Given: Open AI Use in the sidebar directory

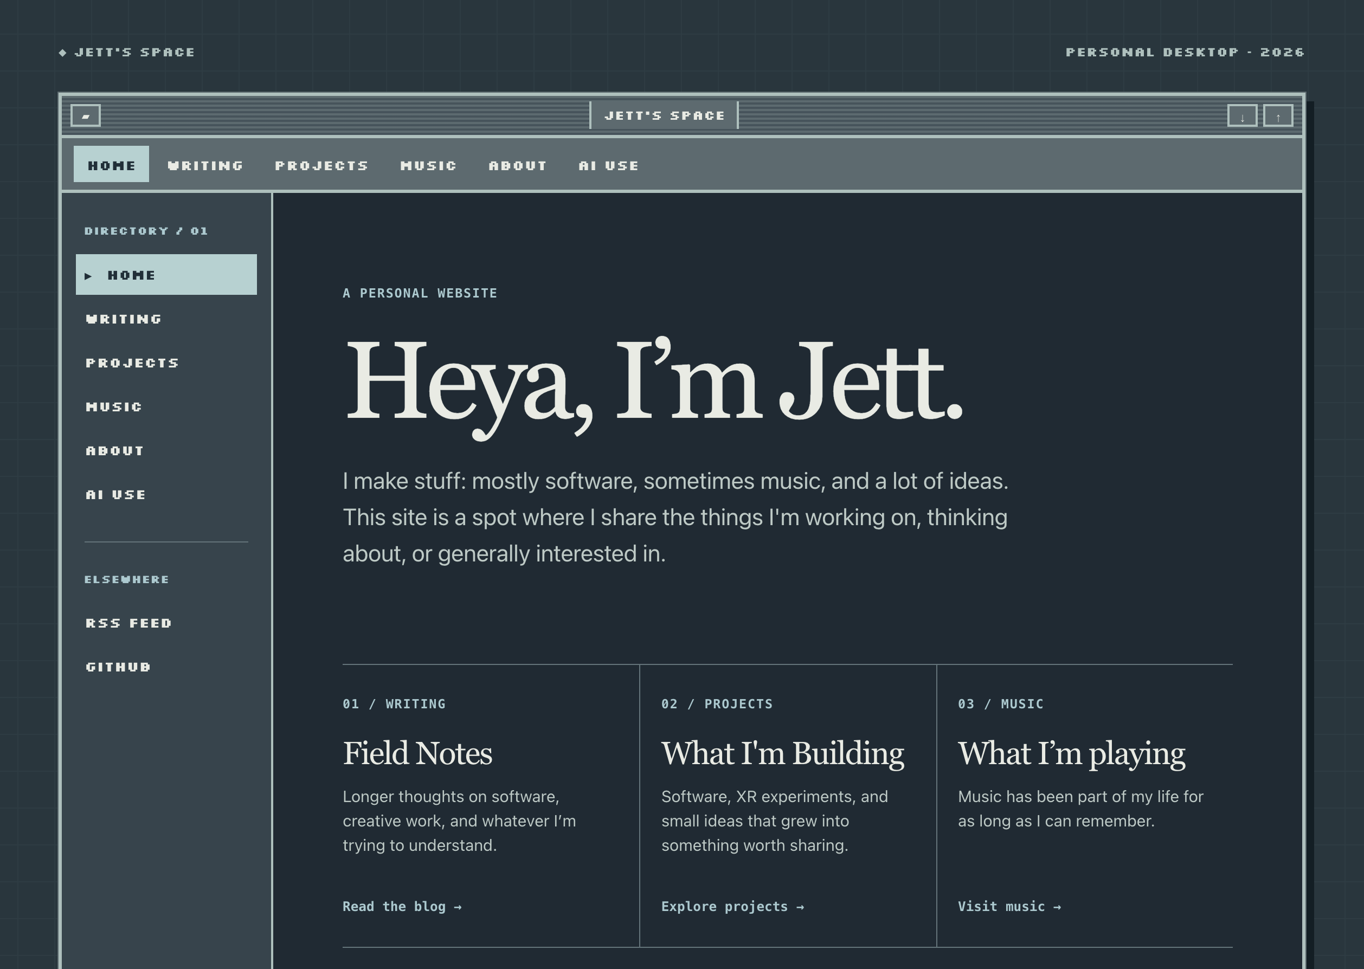Looking at the screenshot, I should click(x=166, y=495).
